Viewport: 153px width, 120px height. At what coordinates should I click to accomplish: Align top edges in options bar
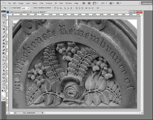pyautogui.click(x=55, y=8)
